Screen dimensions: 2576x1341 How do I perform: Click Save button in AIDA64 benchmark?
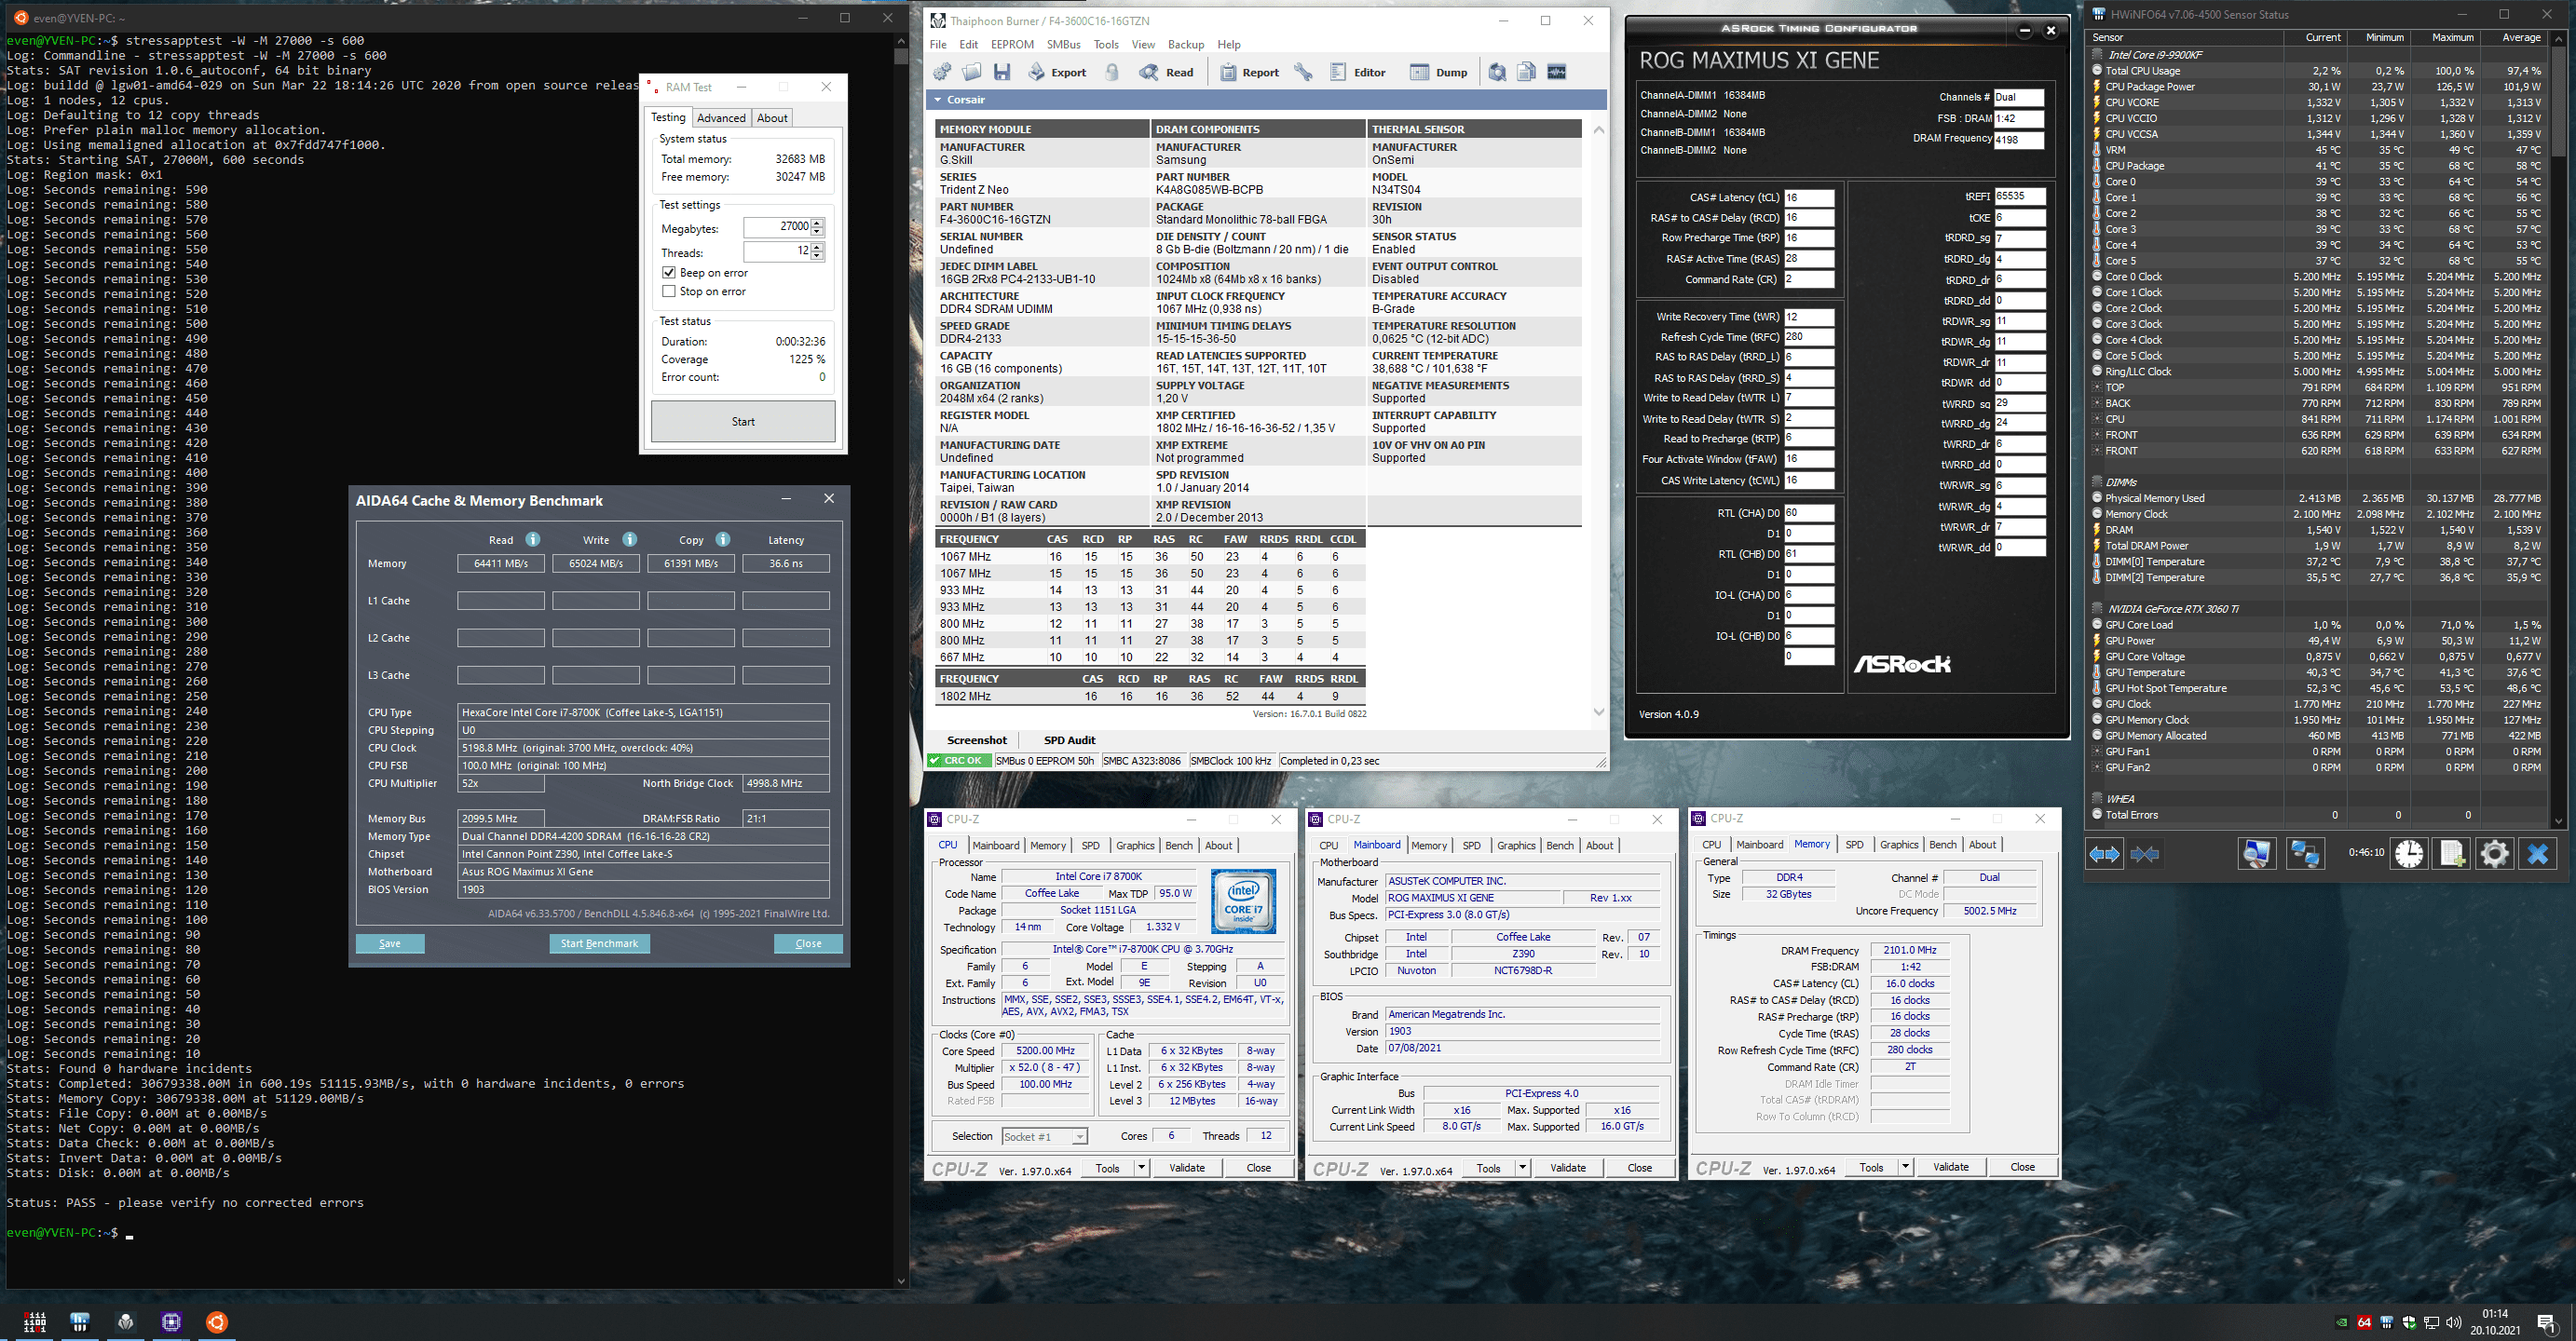pyautogui.click(x=390, y=943)
